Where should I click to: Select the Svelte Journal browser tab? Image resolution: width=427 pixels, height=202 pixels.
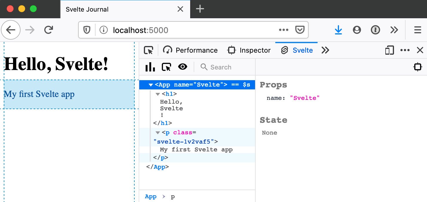coord(125,9)
